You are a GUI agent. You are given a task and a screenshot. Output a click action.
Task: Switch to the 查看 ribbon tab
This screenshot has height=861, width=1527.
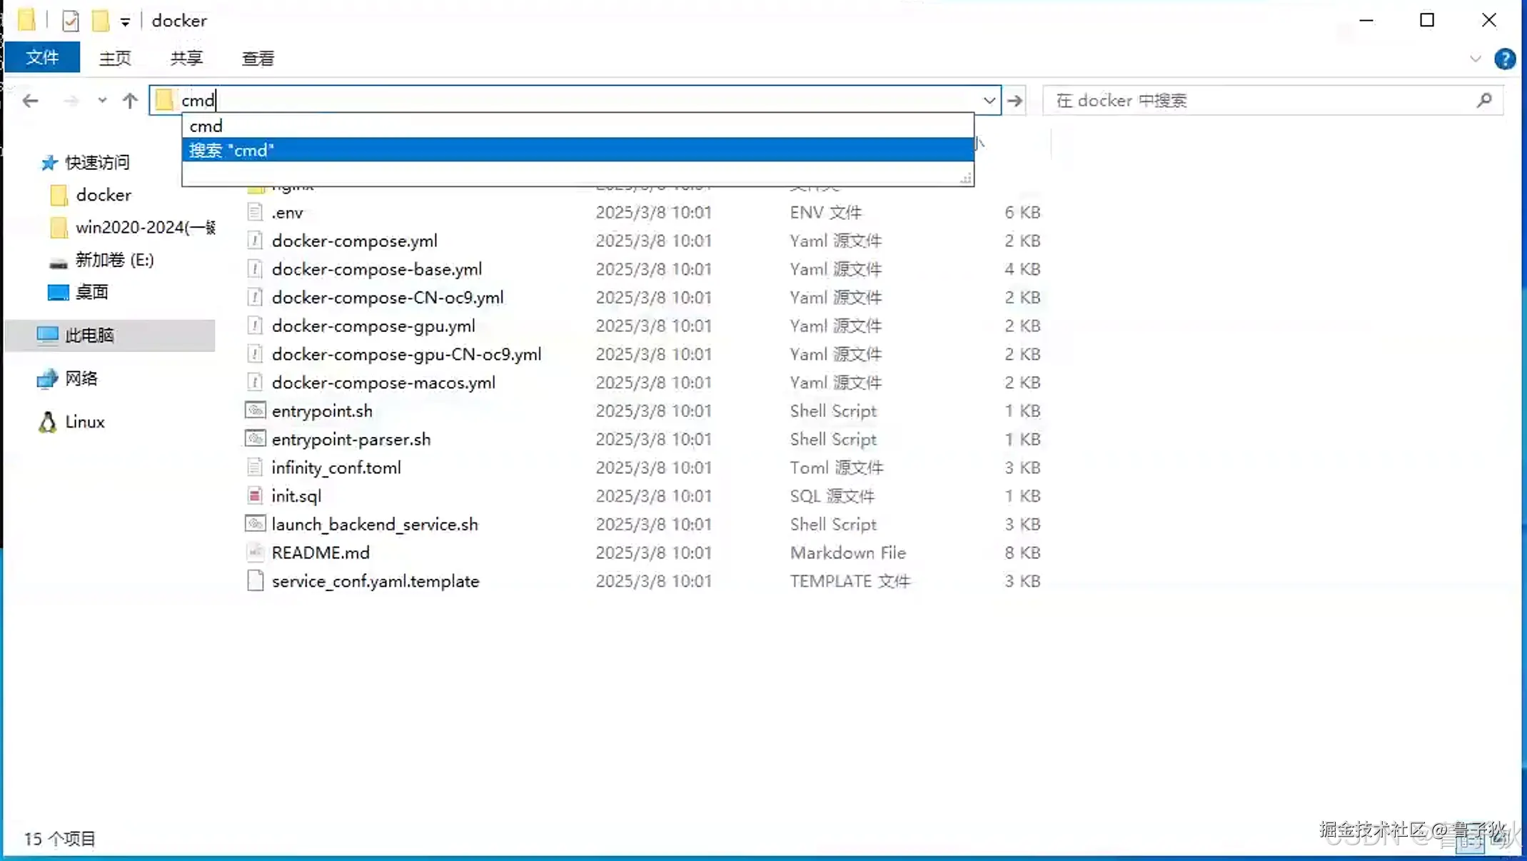(x=258, y=59)
